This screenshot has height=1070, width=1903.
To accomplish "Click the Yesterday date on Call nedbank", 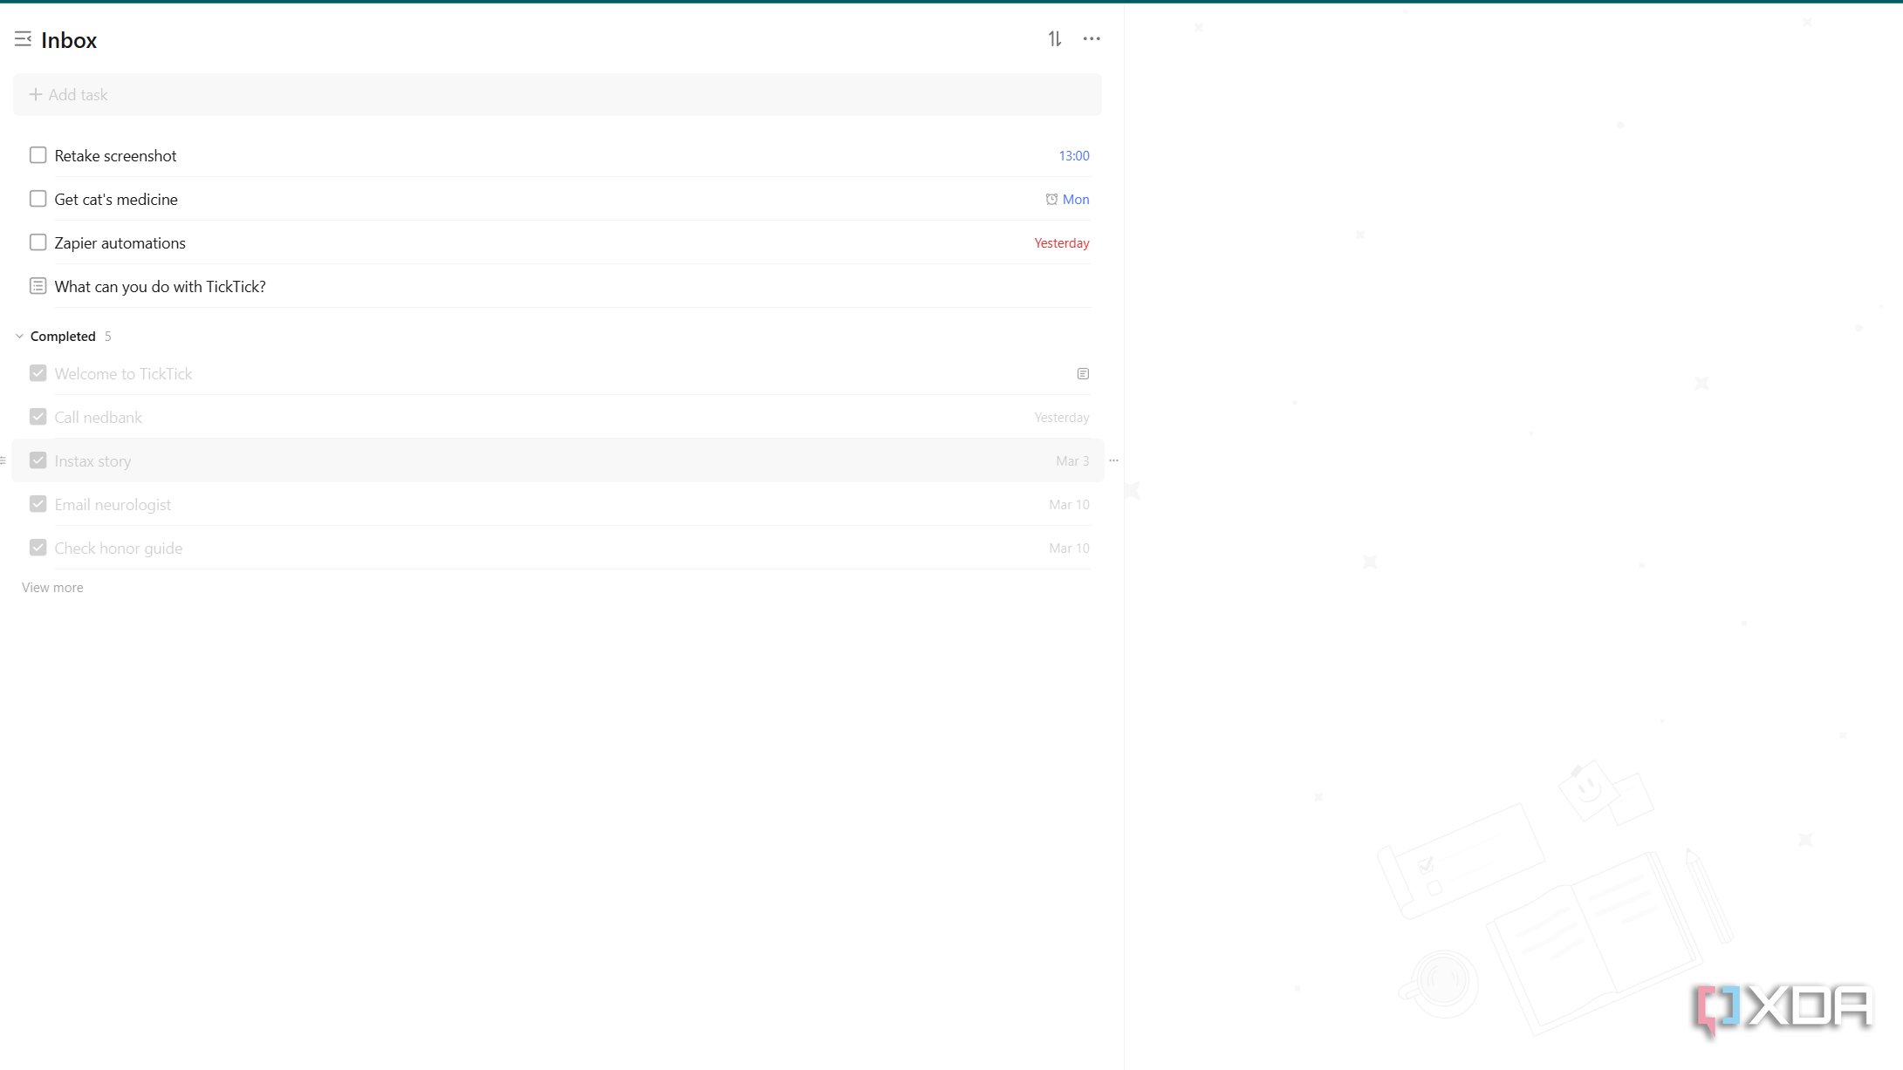I will click(x=1062, y=418).
